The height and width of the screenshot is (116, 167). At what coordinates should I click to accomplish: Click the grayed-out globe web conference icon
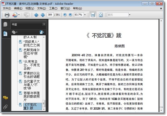pos(26,15)
